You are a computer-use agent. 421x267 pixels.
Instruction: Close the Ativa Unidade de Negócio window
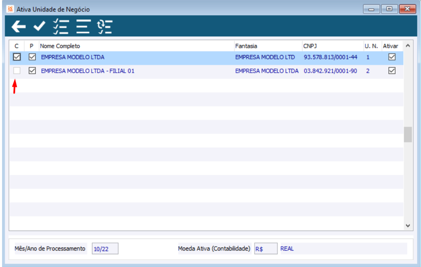coord(407,9)
